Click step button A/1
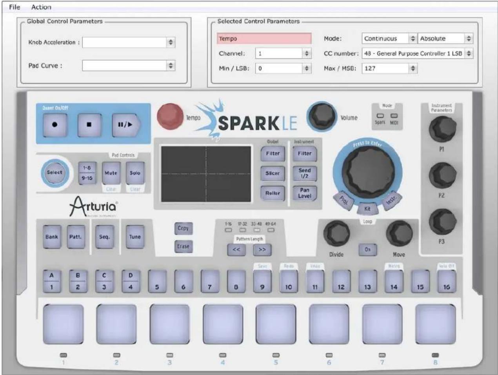The width and height of the screenshot is (498, 375). pos(51,282)
